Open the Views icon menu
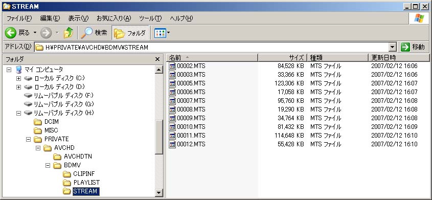This screenshot has height=200, width=432. [160, 33]
